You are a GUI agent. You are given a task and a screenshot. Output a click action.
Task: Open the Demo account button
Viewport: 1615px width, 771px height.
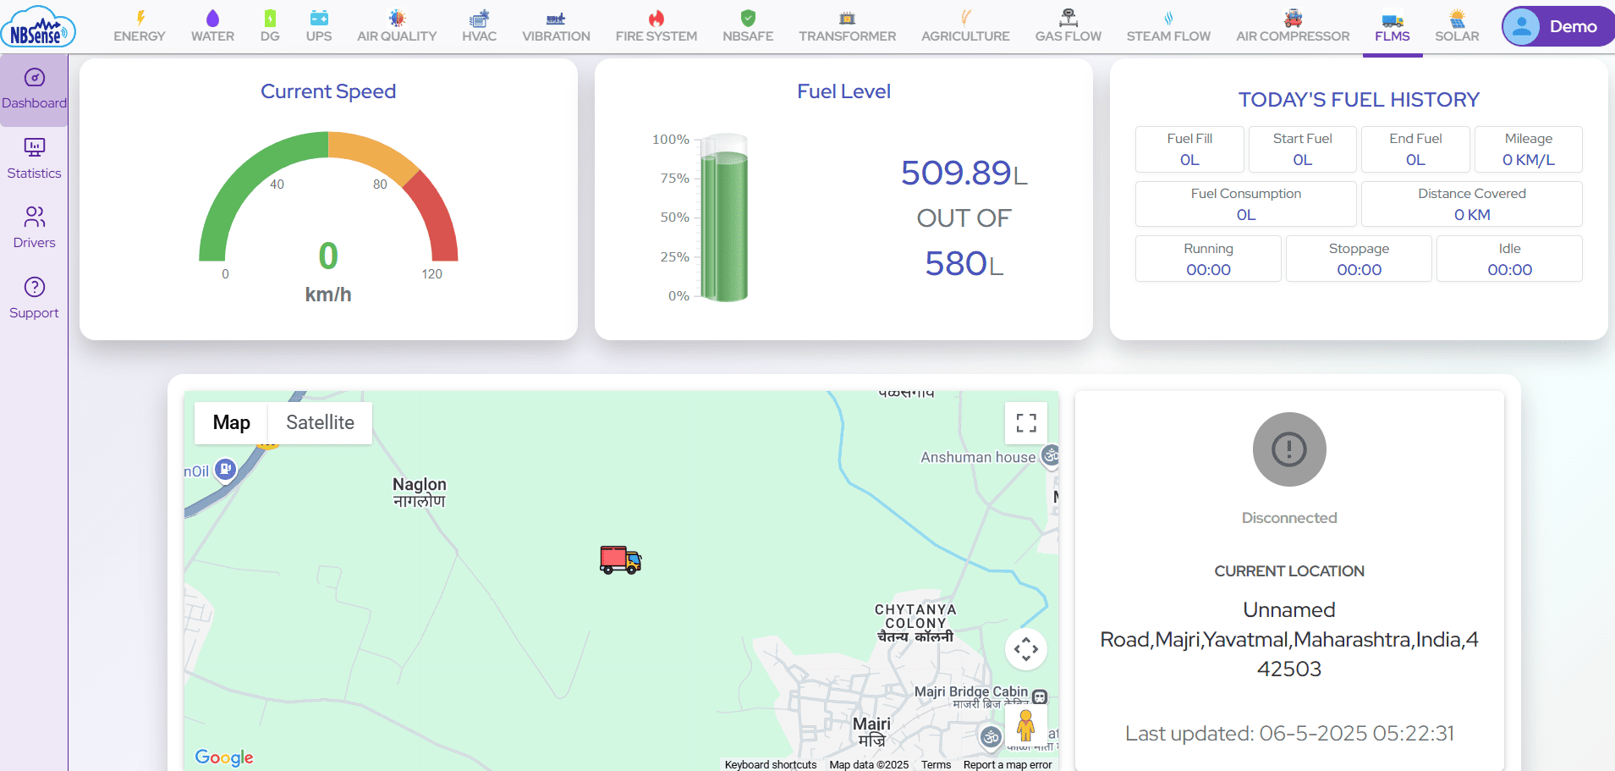(x=1558, y=26)
